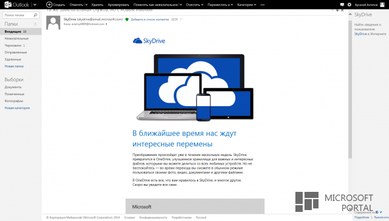Open the Удаленные folder

pyautogui.click(x=13, y=59)
